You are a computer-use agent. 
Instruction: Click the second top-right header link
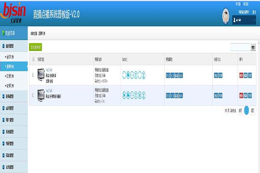coord(246,4)
